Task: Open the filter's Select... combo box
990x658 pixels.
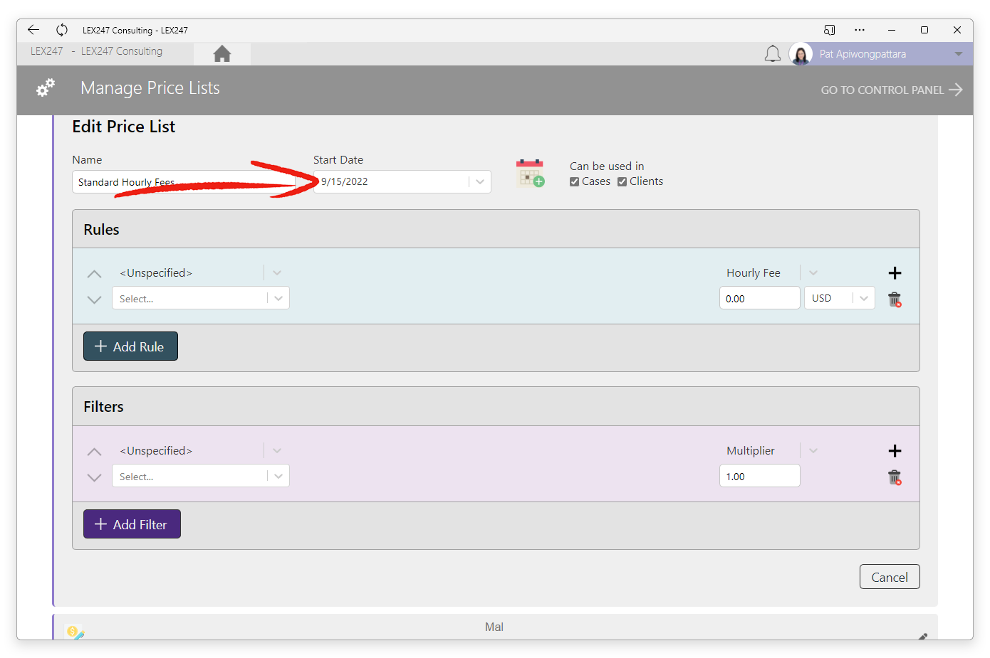Action: (201, 476)
